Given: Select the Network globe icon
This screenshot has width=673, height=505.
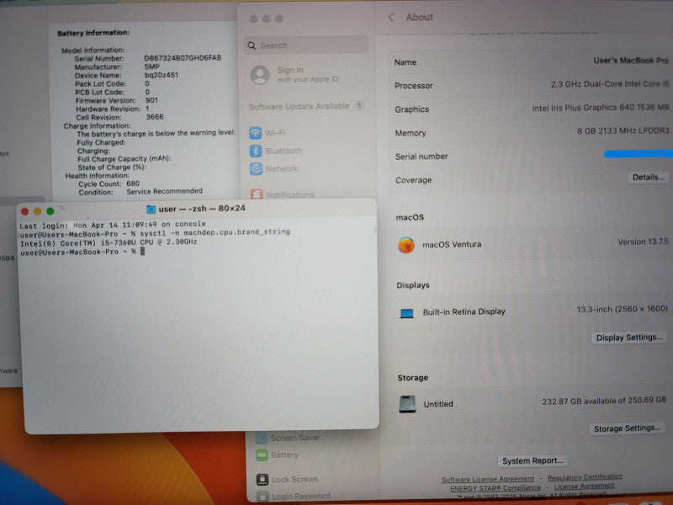Looking at the screenshot, I should [257, 169].
